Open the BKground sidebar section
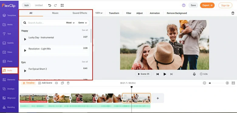Screen dimensions: 237x113 coord(9,98)
